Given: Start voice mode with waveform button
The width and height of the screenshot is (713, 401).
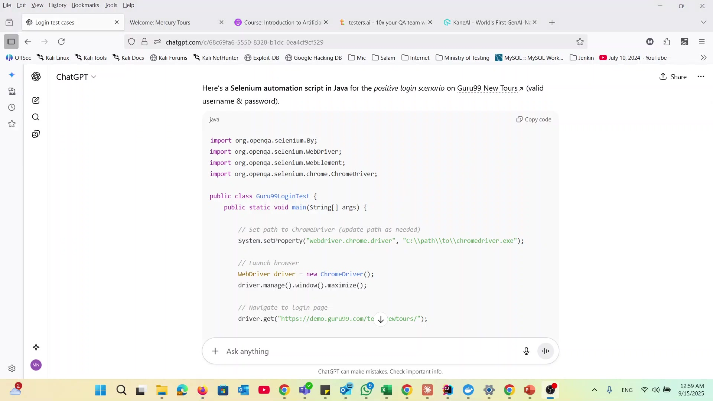Looking at the screenshot, I should pyautogui.click(x=546, y=351).
